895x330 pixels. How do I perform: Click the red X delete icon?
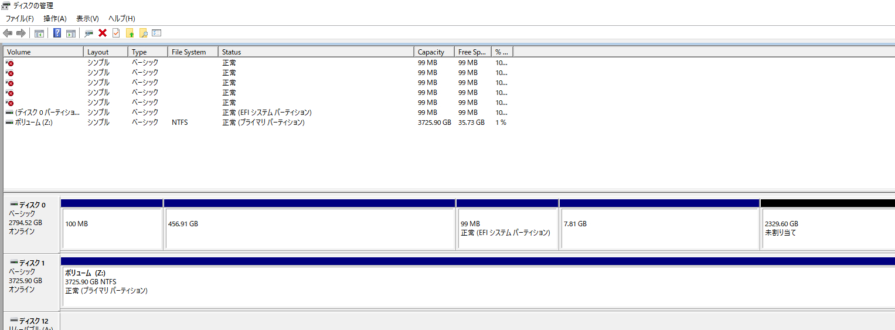pyautogui.click(x=103, y=33)
